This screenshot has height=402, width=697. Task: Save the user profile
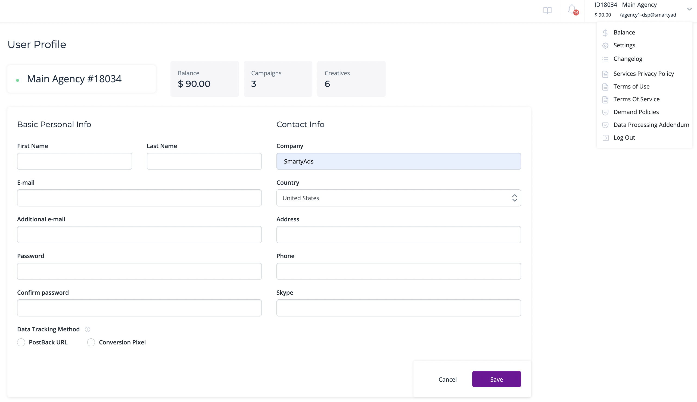coord(496,379)
